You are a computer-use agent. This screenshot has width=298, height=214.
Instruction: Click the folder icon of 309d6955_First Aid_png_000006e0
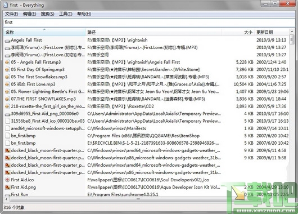tap(7, 114)
